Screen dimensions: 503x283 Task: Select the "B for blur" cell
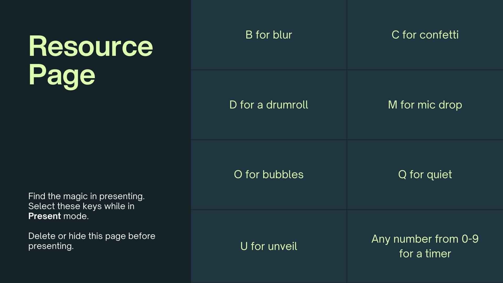pyautogui.click(x=269, y=35)
